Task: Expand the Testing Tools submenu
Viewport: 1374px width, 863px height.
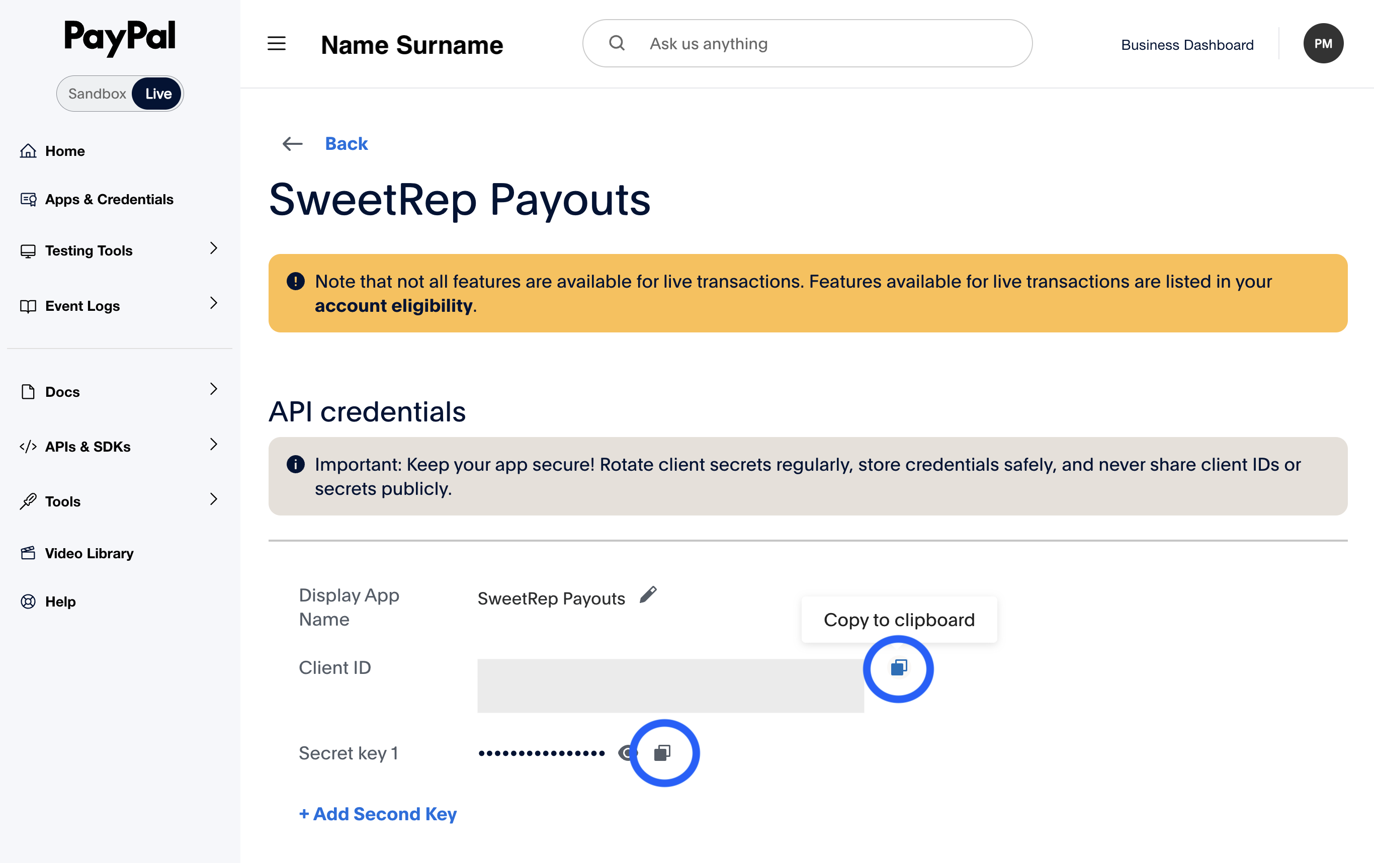Action: point(213,248)
